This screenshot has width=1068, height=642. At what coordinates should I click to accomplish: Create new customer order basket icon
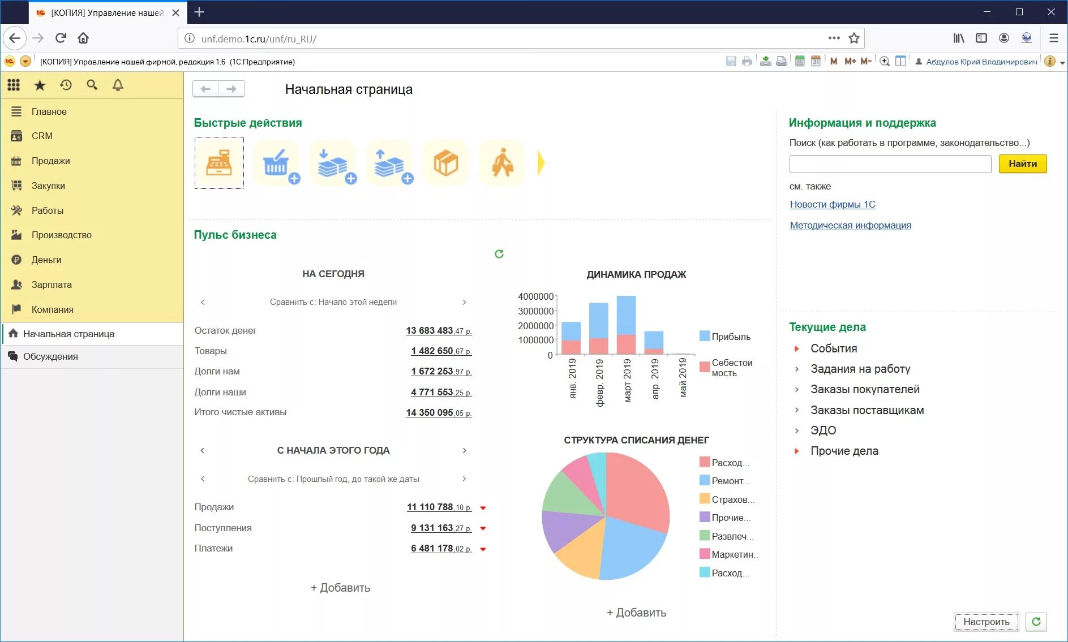click(276, 163)
